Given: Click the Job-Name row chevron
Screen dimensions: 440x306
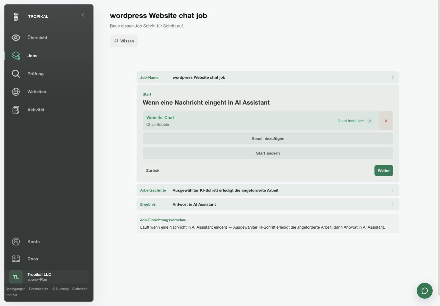Looking at the screenshot, I should 393,77.
